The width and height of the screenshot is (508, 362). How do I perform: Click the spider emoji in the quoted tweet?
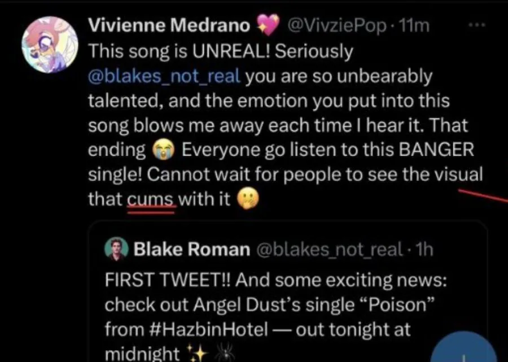coord(217,354)
